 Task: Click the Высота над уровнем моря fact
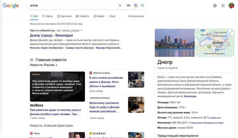point(177,112)
